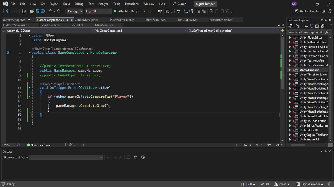Open the Analyze menu
Screen dimensions: 334x187
pos(103,4)
